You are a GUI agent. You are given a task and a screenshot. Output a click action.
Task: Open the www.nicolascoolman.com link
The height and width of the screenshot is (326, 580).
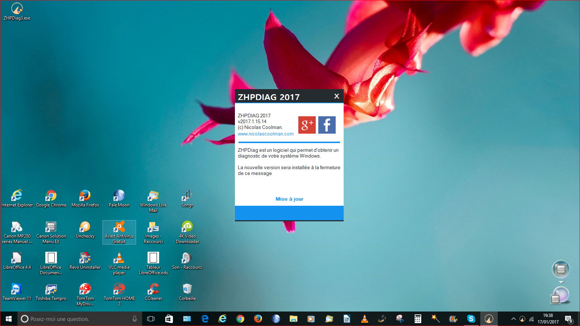point(266,134)
